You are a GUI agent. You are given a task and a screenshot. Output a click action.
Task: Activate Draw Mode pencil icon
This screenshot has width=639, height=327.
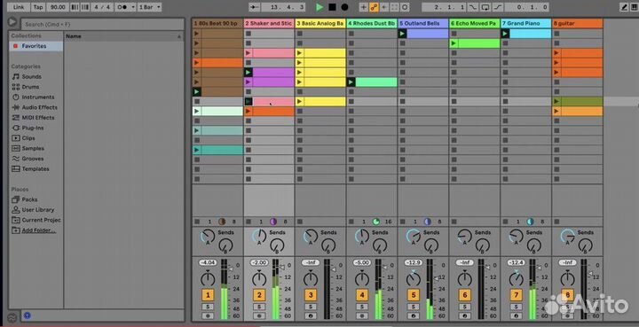point(624,7)
